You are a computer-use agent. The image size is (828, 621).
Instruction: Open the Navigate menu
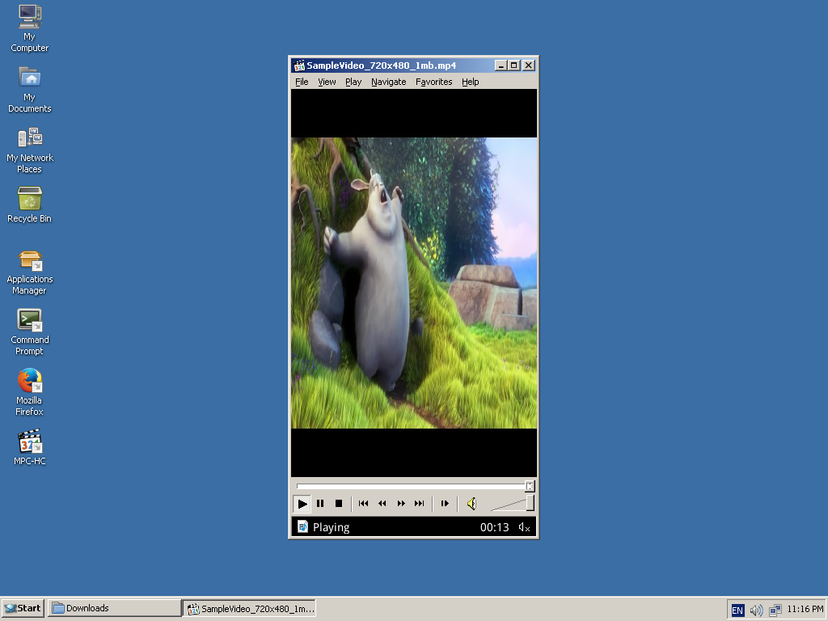click(x=388, y=82)
